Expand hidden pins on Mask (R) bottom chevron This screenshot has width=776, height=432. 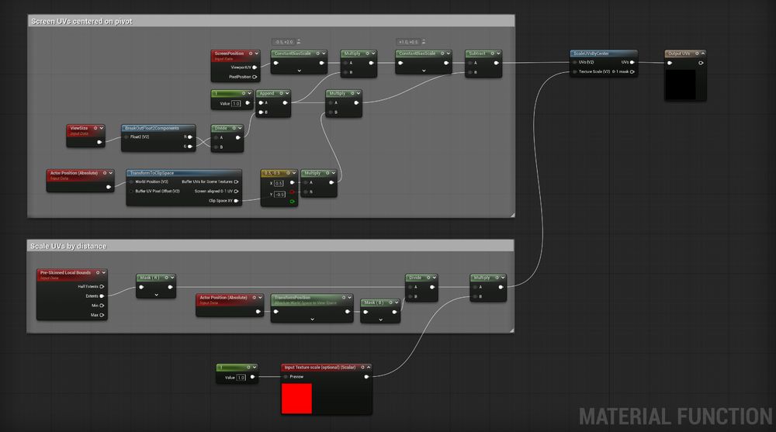tap(157, 295)
